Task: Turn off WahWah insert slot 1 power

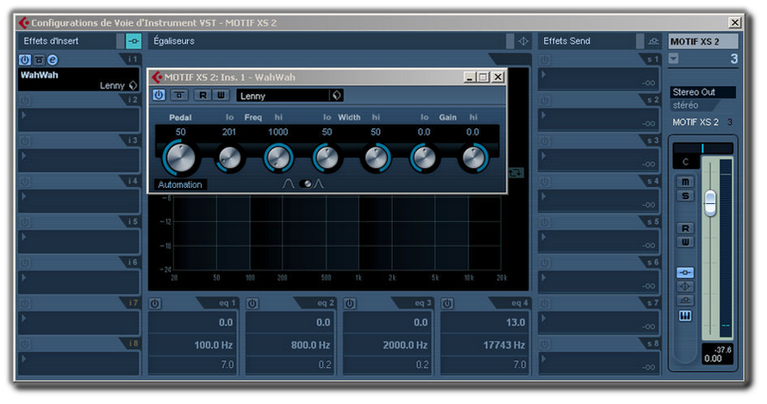Action: [x=24, y=59]
